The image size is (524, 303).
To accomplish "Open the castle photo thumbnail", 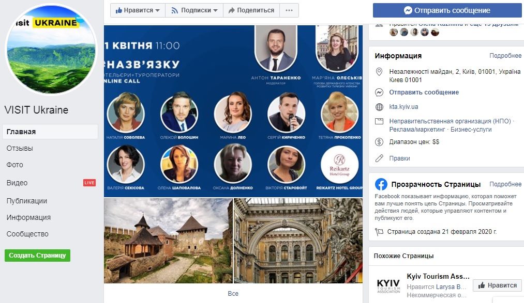I will pos(168,241).
